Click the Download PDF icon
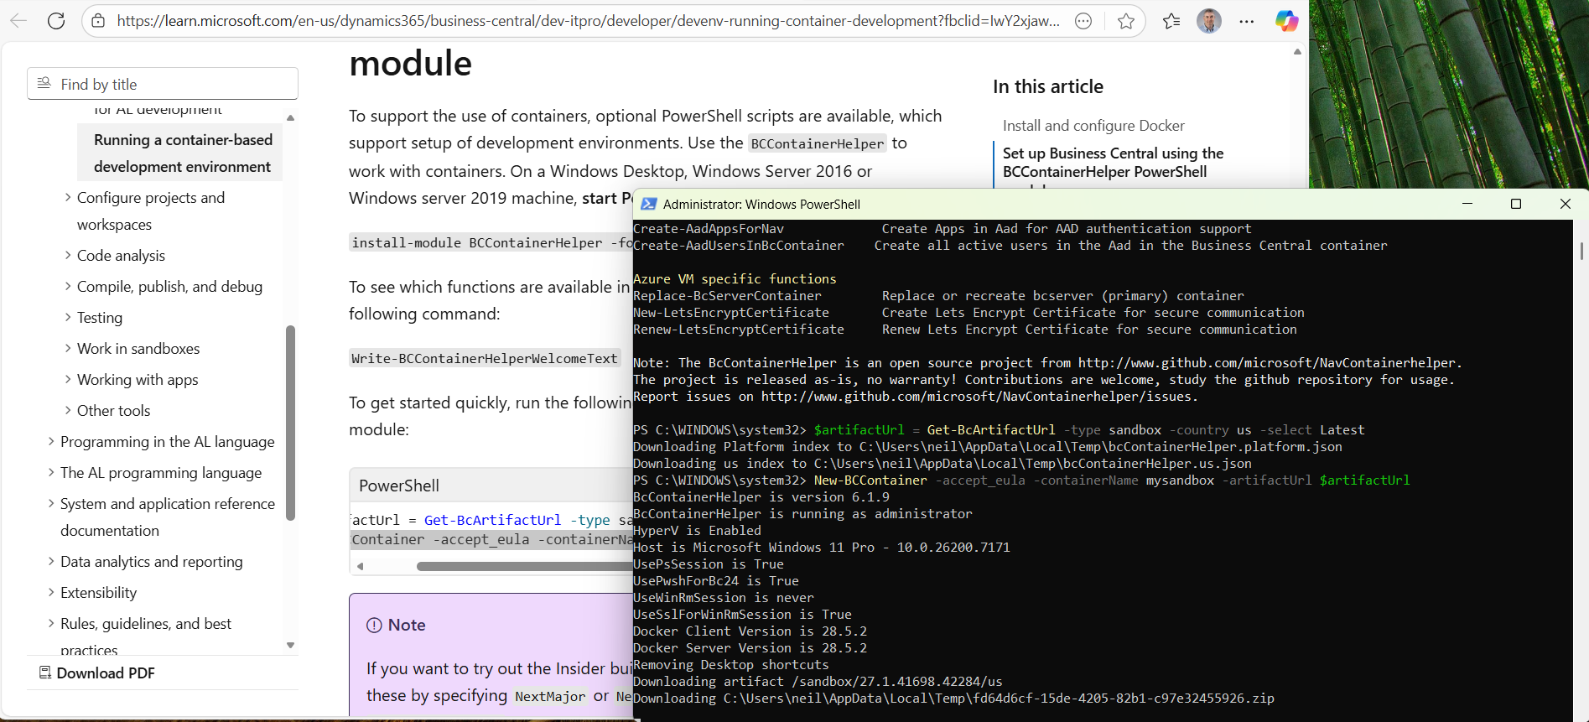This screenshot has width=1589, height=722. coord(45,673)
